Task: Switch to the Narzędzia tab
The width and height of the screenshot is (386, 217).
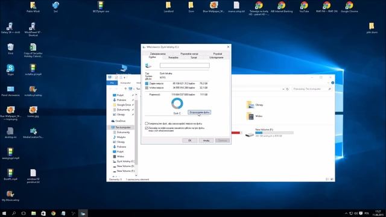Action: [173, 57]
